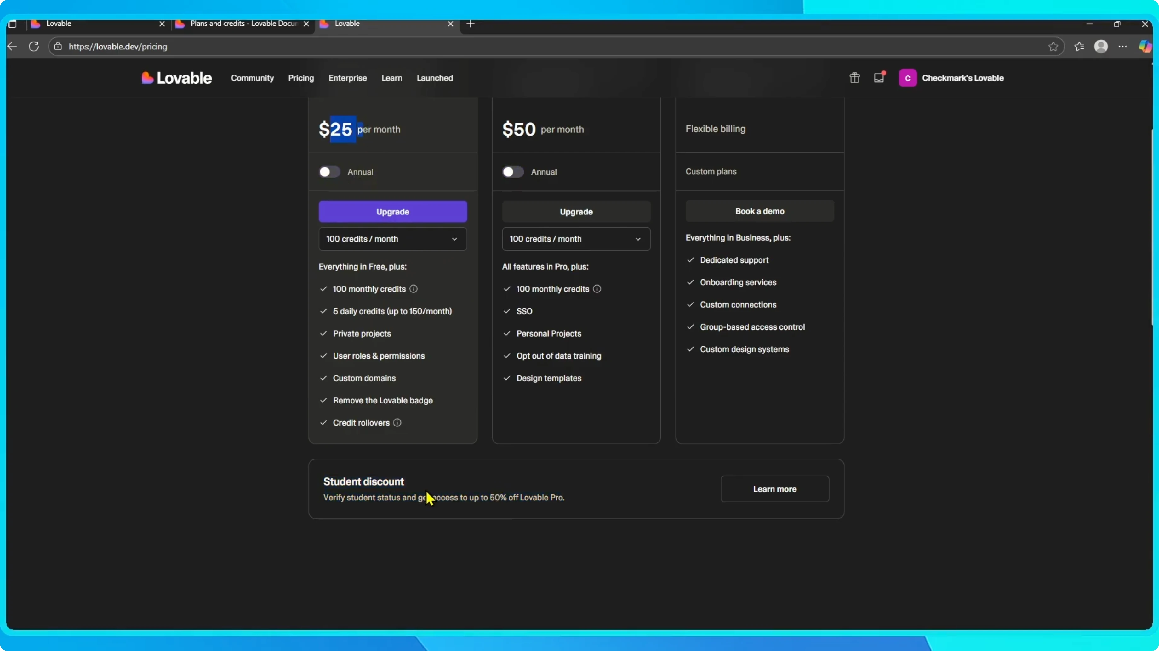The width and height of the screenshot is (1159, 651).
Task: Click the browser back arrow
Action: click(12, 46)
